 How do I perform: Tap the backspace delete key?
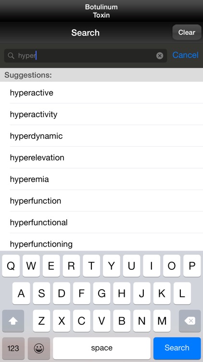pyautogui.click(x=190, y=321)
